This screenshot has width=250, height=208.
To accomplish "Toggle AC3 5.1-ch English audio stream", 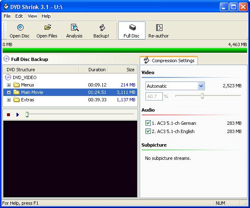I will (x=148, y=131).
